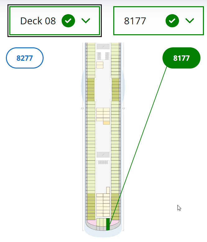
Task: Expand the 8177 cabin dropdown chevron
Action: [x=190, y=21]
